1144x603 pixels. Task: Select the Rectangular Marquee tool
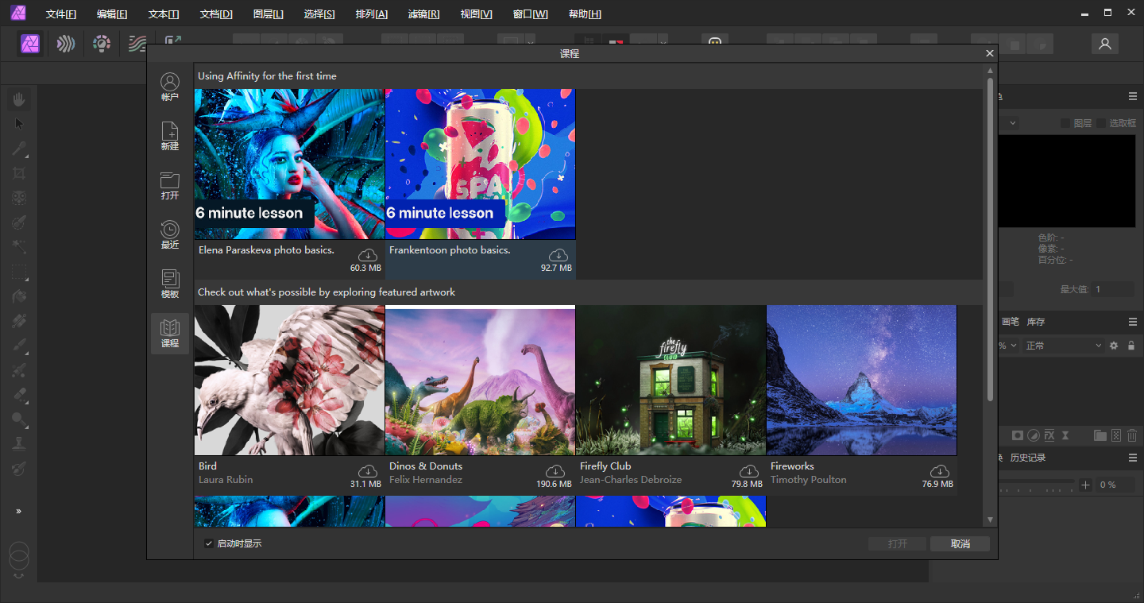tap(19, 272)
